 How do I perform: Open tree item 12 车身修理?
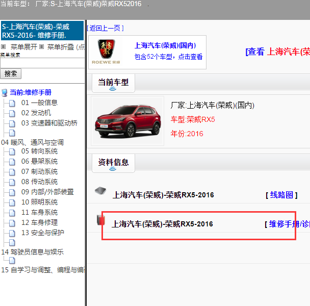point(40,222)
